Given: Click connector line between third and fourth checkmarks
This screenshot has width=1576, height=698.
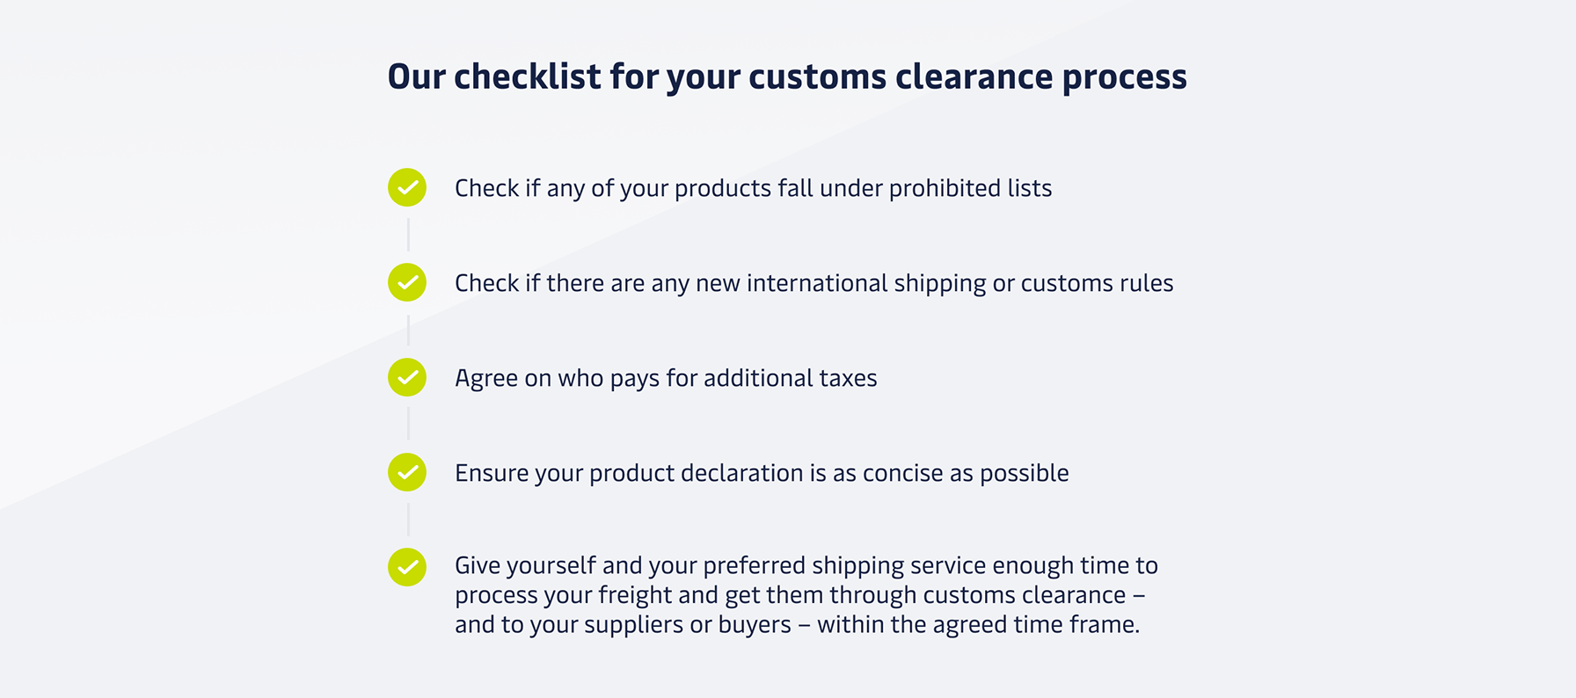Looking at the screenshot, I should point(408,425).
